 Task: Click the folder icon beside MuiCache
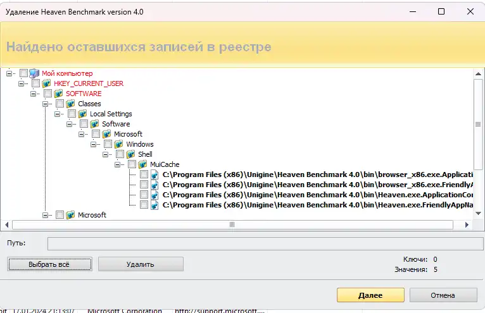143,164
